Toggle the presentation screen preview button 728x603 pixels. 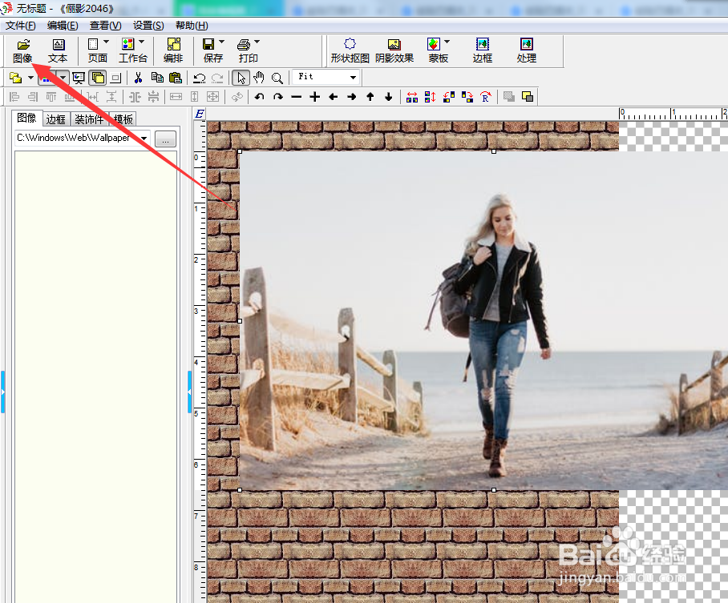[x=79, y=78]
